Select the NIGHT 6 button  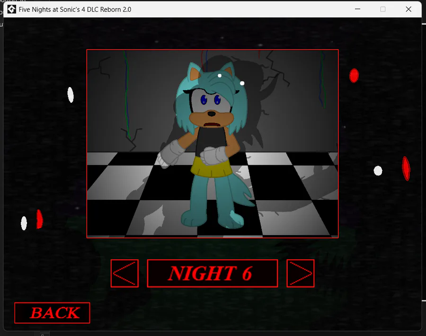point(213,273)
